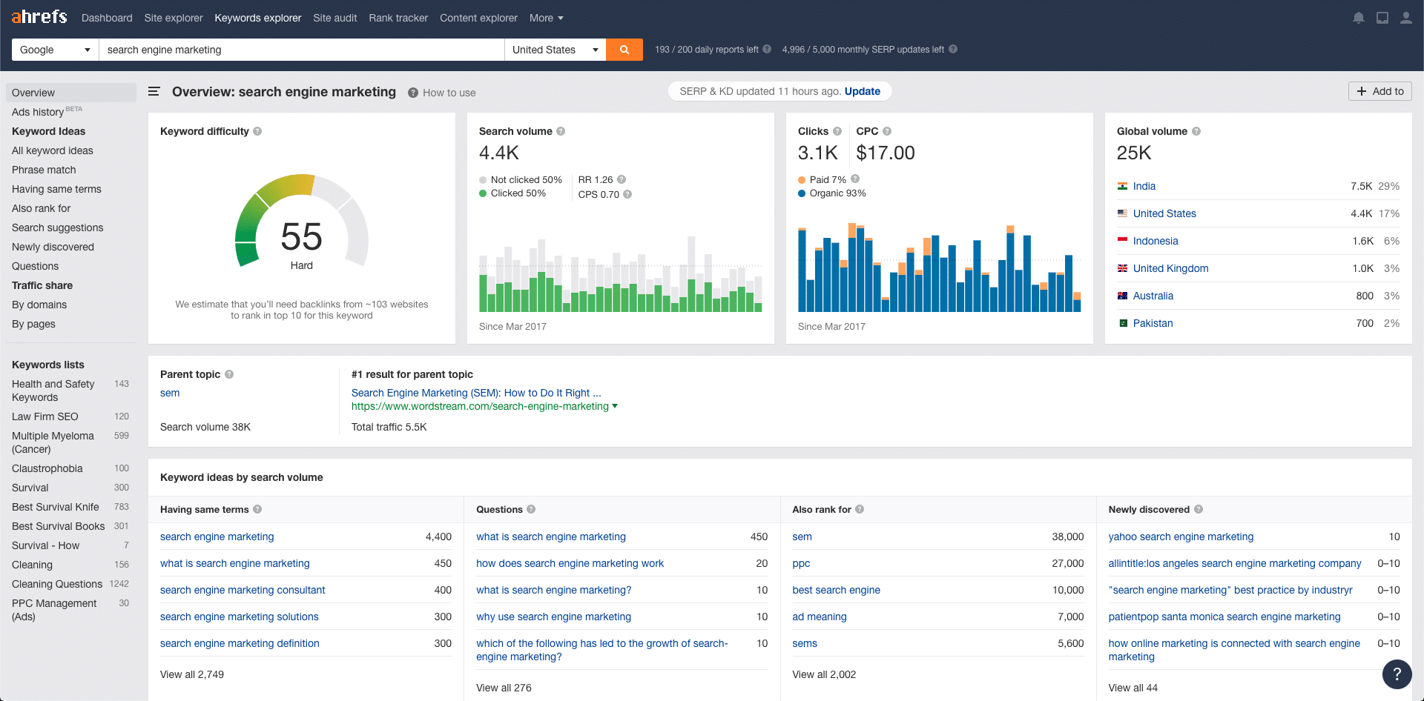Click inside the keyword search input field
This screenshot has width=1424, height=701.
point(297,50)
